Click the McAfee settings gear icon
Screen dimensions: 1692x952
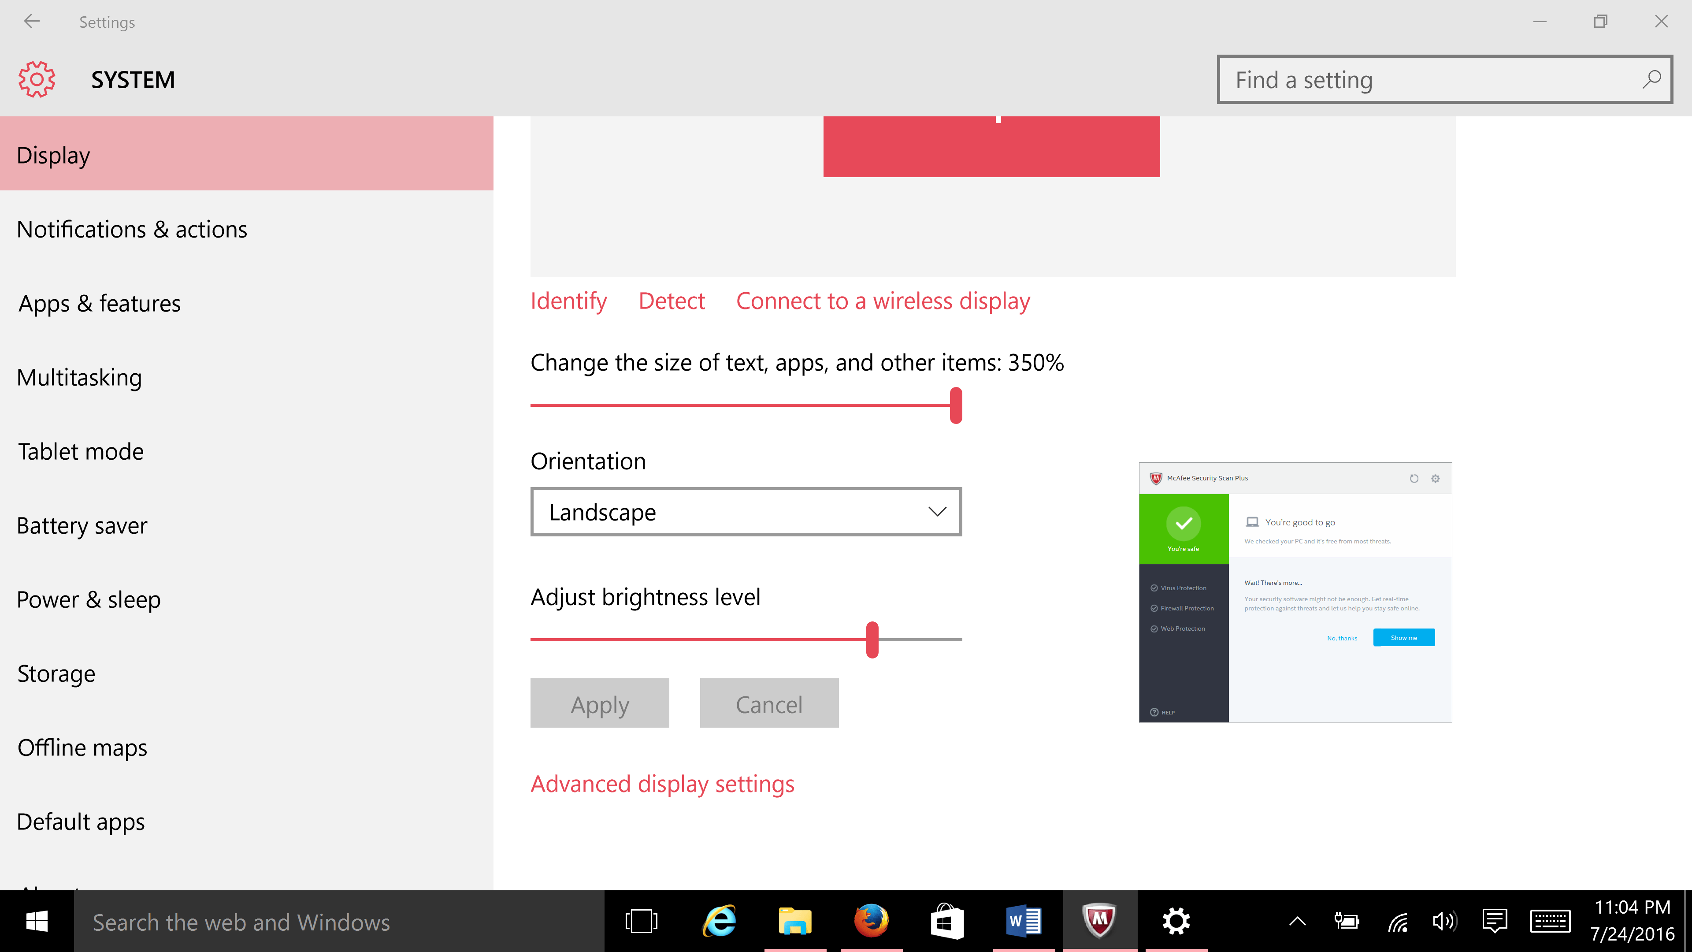click(x=1435, y=478)
